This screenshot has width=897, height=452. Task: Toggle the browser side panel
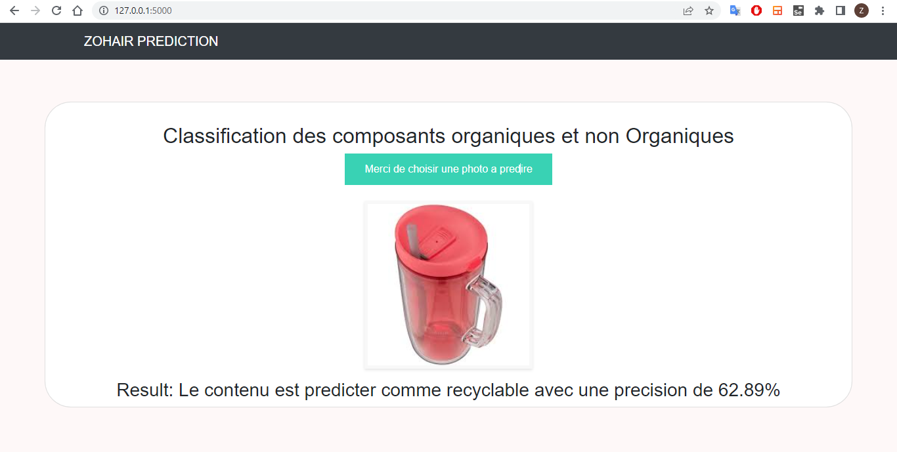pos(840,10)
